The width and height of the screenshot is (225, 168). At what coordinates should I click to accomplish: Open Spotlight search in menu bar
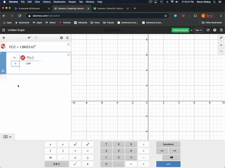pyautogui.click(x=215, y=2)
